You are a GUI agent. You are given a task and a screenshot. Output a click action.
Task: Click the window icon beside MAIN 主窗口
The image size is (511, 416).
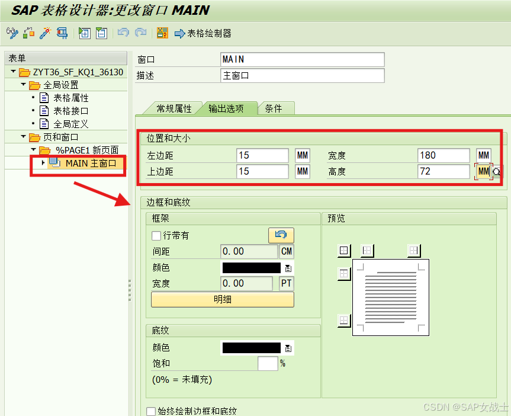coord(54,162)
